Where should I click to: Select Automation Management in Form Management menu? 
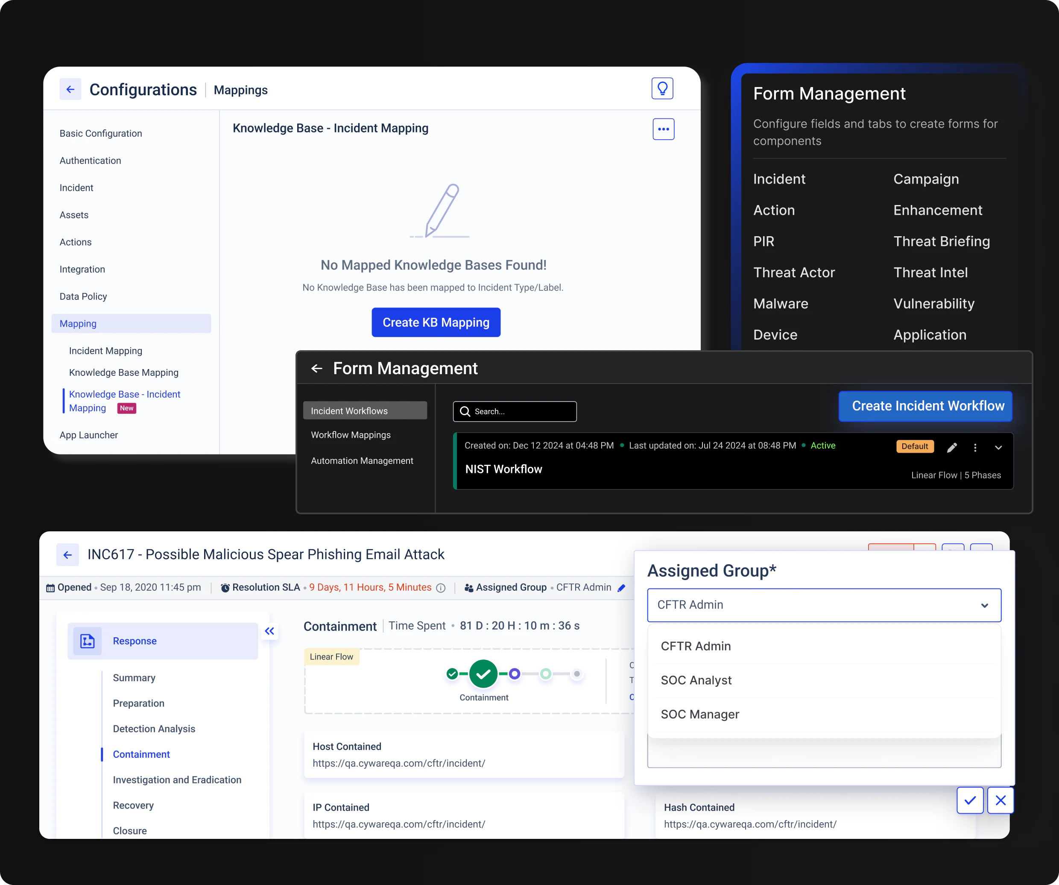[362, 460]
